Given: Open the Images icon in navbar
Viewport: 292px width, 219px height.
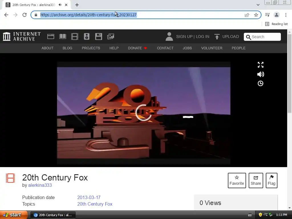Looking at the screenshot, I should tap(111, 36).
